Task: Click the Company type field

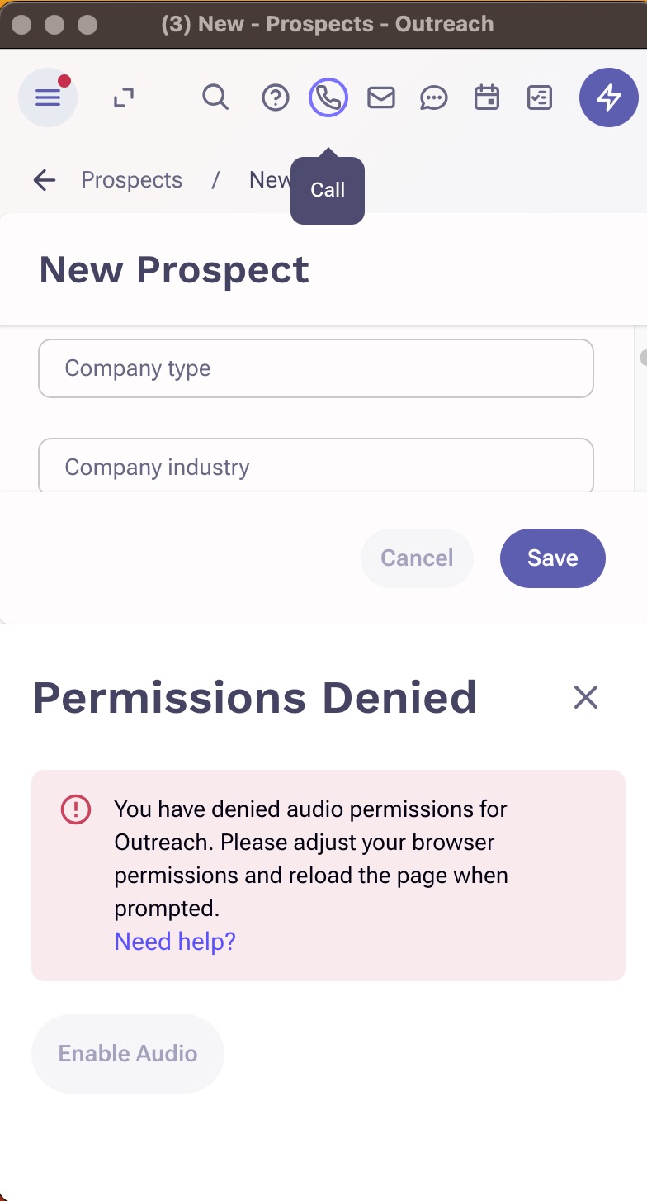Action: [x=316, y=368]
